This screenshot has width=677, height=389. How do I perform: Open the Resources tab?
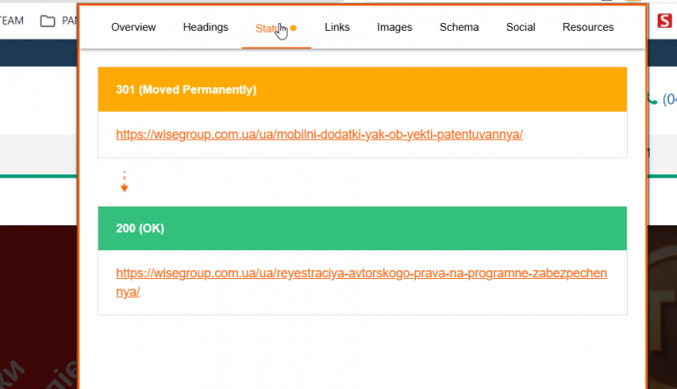(x=588, y=27)
